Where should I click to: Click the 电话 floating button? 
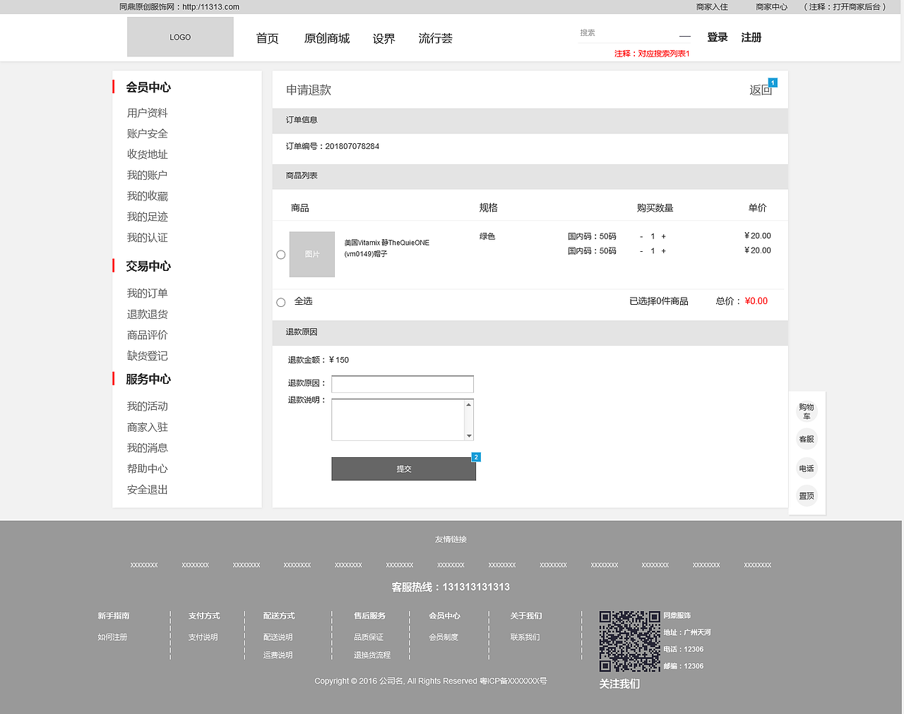[x=807, y=468]
